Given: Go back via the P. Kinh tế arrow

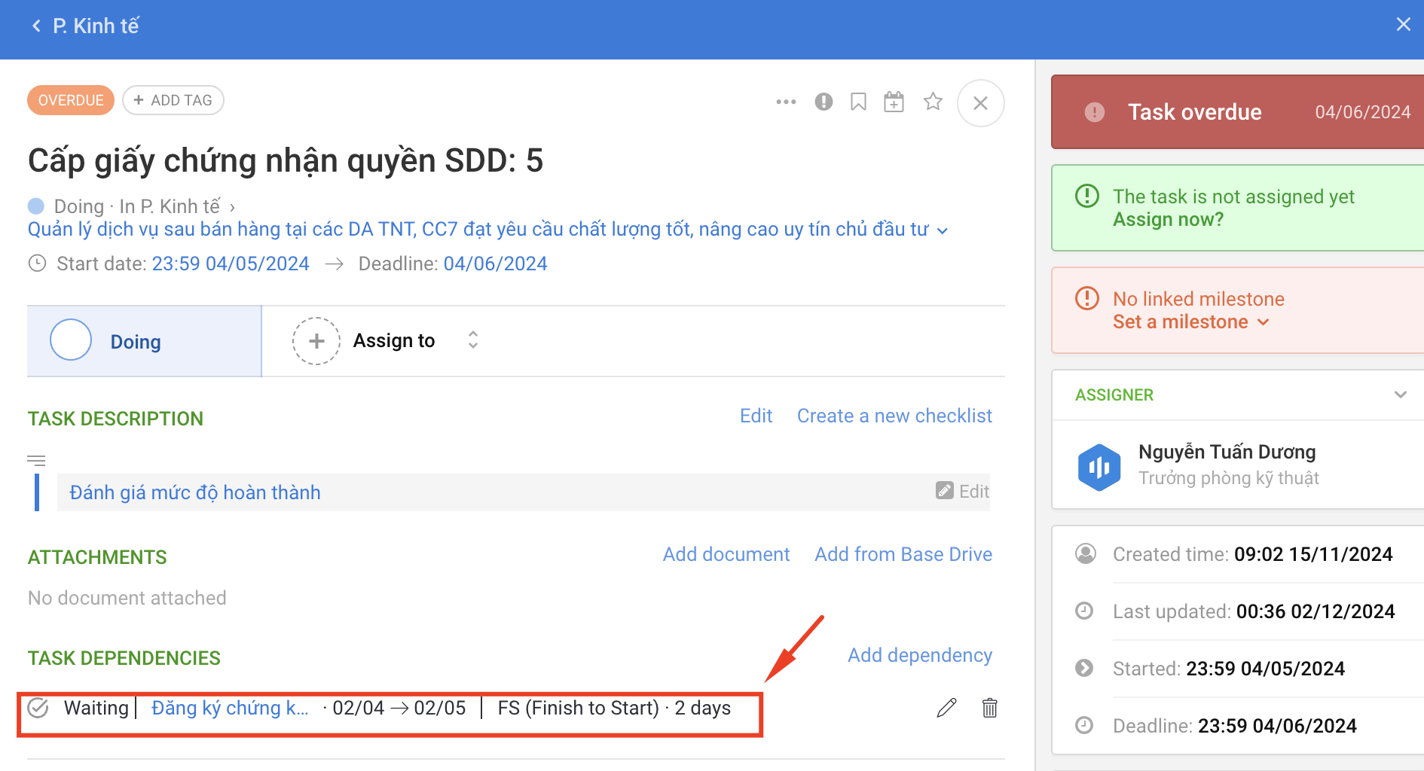Looking at the screenshot, I should pos(36,26).
